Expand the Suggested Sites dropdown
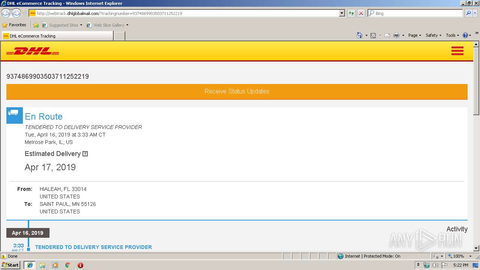The height and width of the screenshot is (270, 480). (81, 25)
